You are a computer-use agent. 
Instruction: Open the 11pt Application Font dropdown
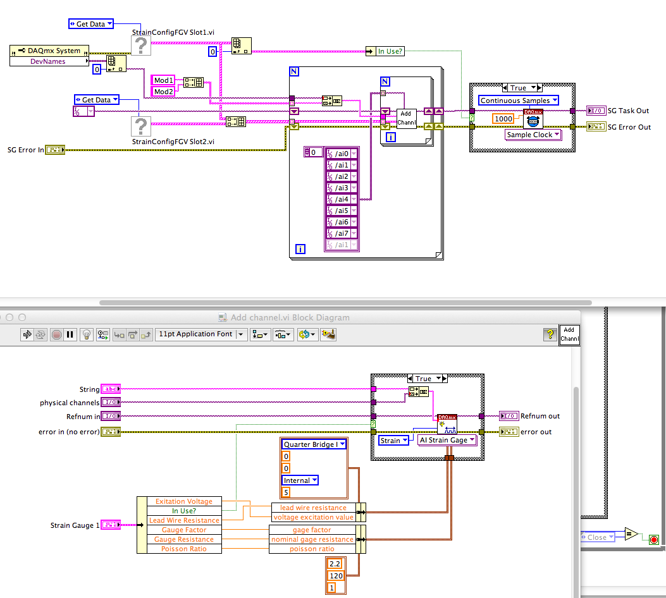coord(201,334)
